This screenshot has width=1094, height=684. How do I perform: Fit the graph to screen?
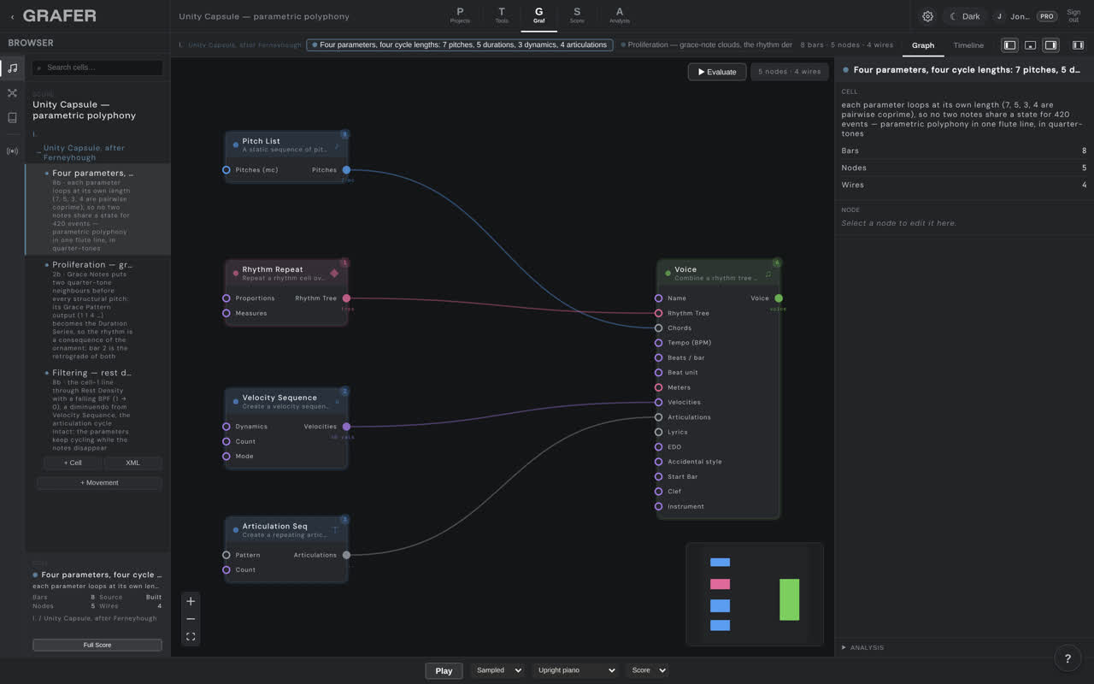tap(191, 637)
